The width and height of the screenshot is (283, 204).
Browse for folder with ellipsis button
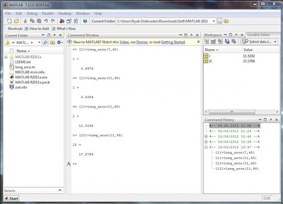click(x=220, y=21)
